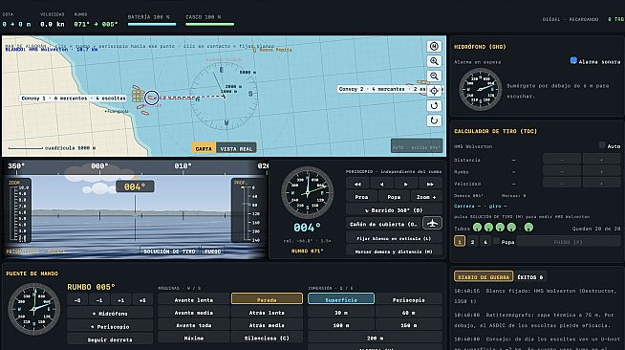The height and width of the screenshot is (350, 625).
Task: Point periscope to Popa
Action: point(394,197)
